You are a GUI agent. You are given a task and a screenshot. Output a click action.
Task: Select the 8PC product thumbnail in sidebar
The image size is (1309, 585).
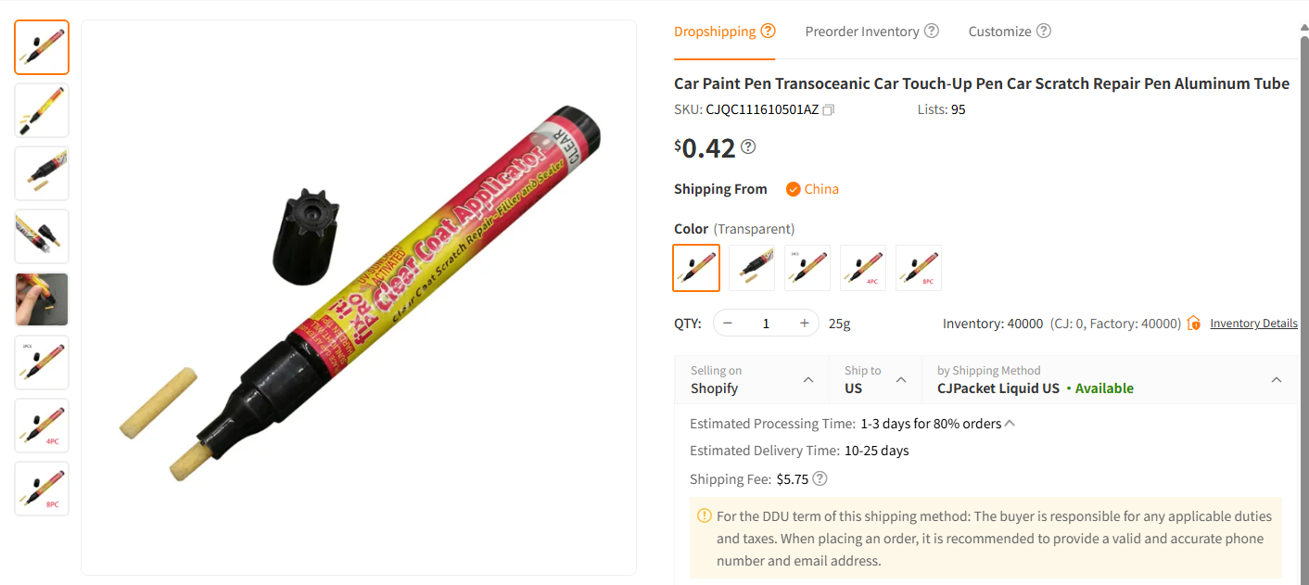(x=41, y=489)
